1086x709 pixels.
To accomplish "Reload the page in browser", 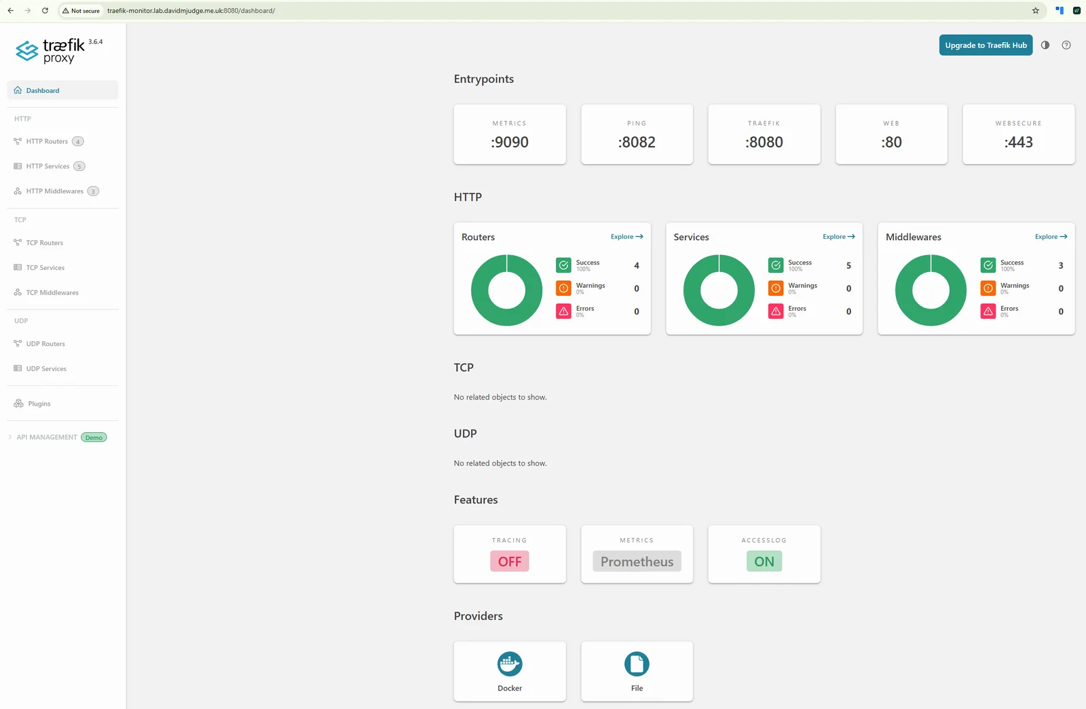I will (x=45, y=11).
